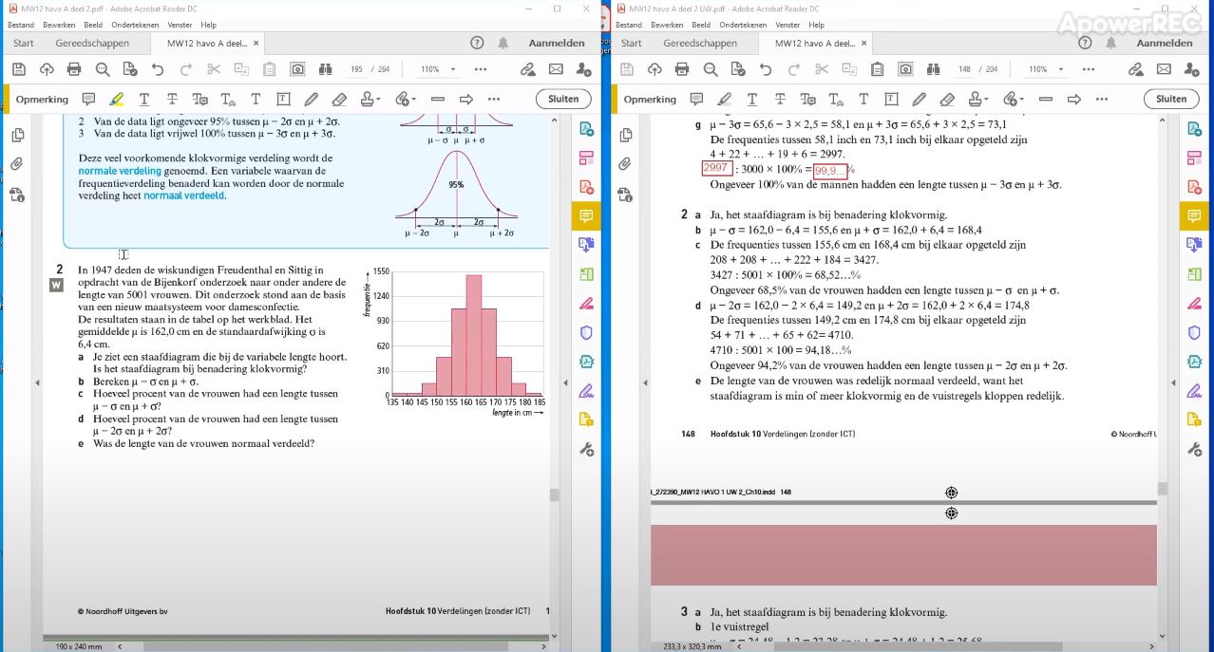Screen dimensions: 1214x652
Task: Click the vertical scrollbar thumb in the right window
Action: [x=1162, y=489]
